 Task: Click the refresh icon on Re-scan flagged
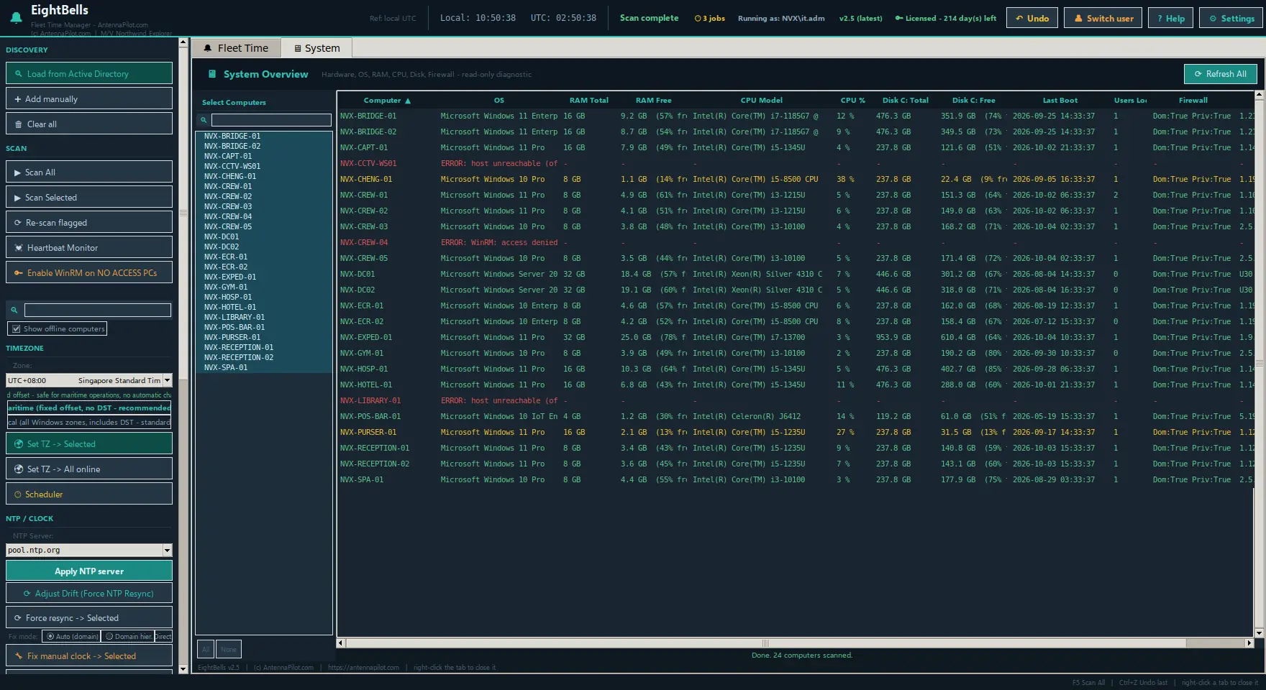(x=18, y=223)
